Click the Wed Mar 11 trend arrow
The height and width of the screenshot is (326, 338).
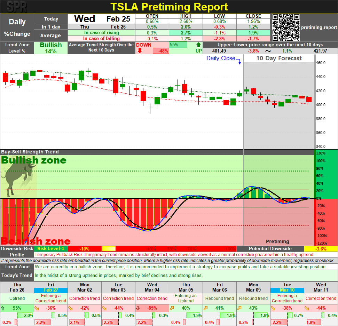coord(307,308)
